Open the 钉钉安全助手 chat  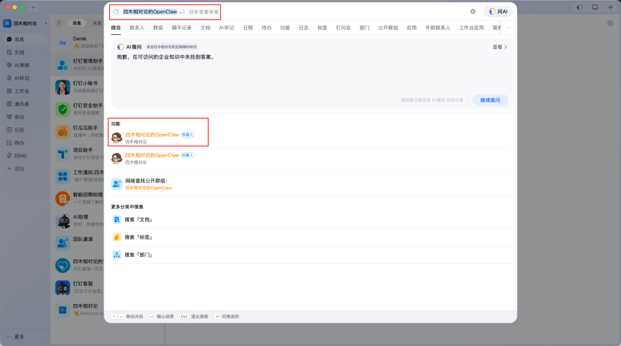pos(78,109)
